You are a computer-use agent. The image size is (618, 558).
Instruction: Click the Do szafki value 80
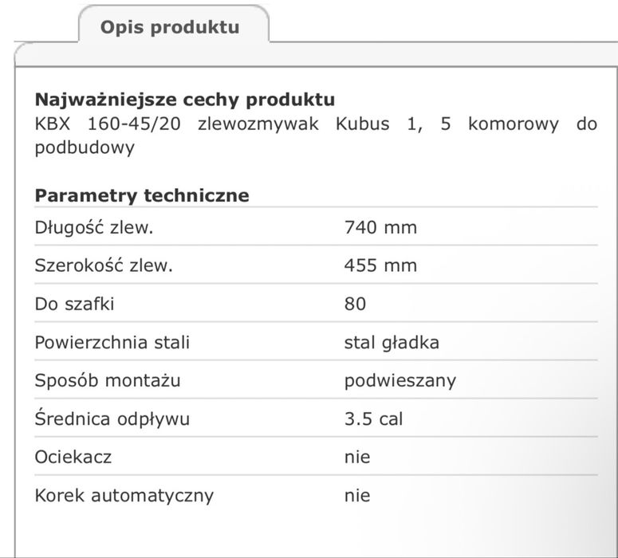point(356,304)
